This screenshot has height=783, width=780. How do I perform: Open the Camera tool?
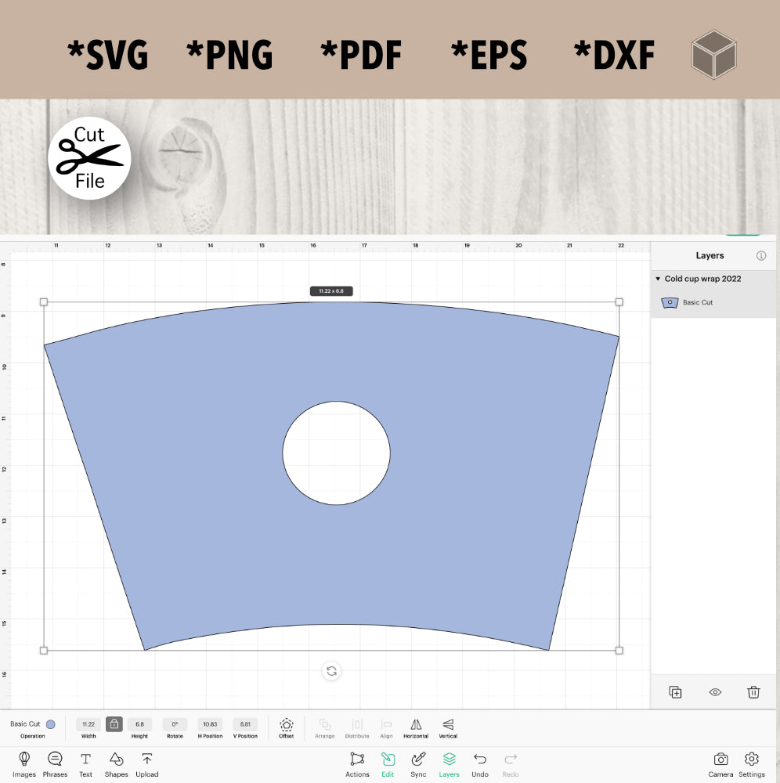pyautogui.click(x=720, y=760)
